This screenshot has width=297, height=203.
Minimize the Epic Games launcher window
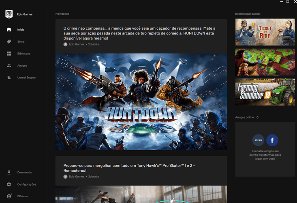click(282, 2)
